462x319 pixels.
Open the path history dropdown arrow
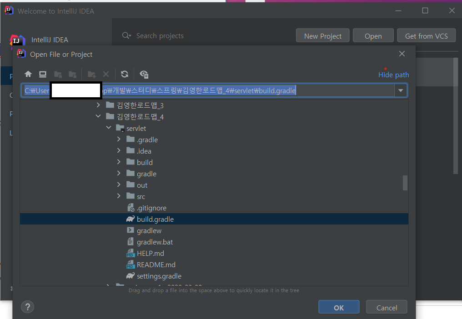pos(401,90)
